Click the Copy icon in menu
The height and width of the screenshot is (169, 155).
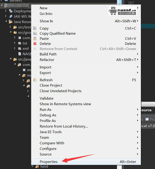click(35, 28)
